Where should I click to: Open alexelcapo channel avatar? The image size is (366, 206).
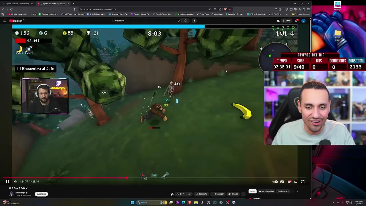coord(11,194)
